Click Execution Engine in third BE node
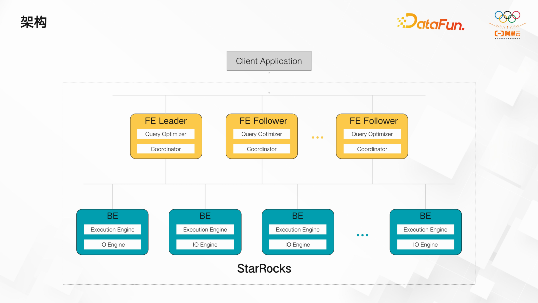Screen dimensions: 538x303 coord(297,230)
